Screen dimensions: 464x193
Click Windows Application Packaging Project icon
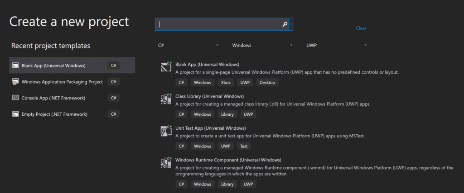click(15, 82)
